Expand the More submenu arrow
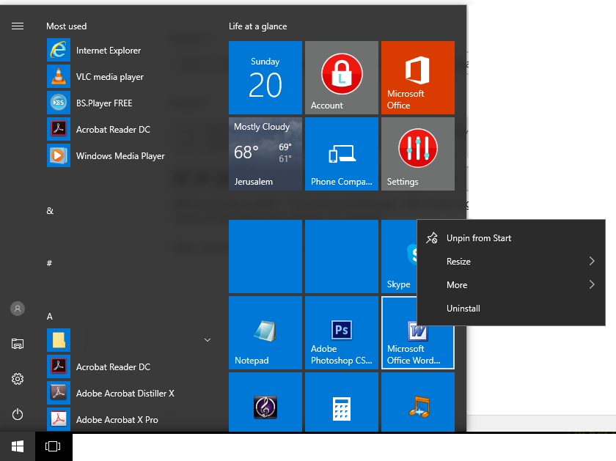Screen dimensions: 616x461 (x=592, y=284)
